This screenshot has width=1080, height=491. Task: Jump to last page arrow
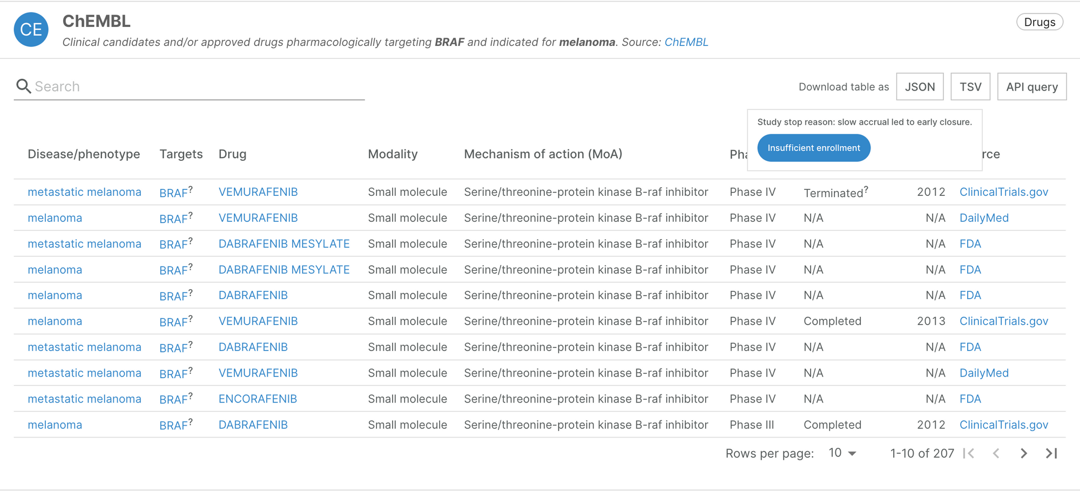click(x=1051, y=453)
